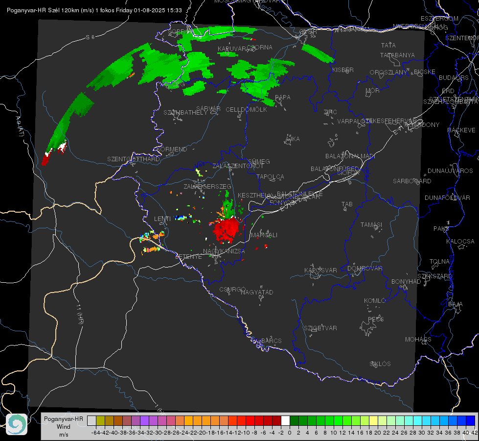
Task: Select the TAPOLCA city label
Action: tap(271, 176)
